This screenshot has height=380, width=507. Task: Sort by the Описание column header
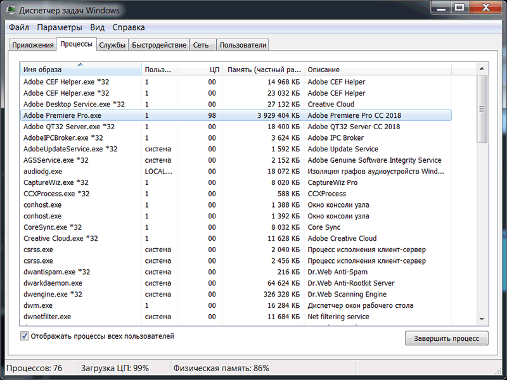point(378,70)
